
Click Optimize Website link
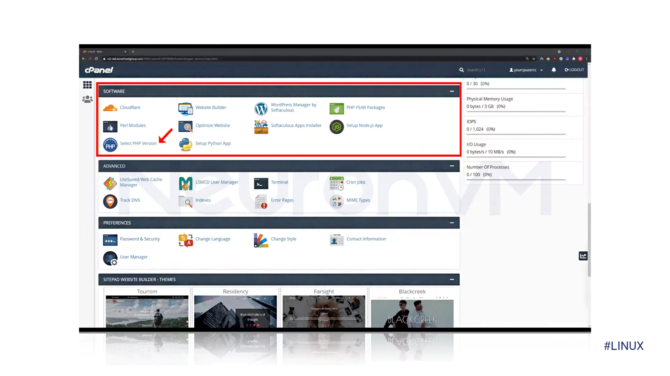coord(212,125)
